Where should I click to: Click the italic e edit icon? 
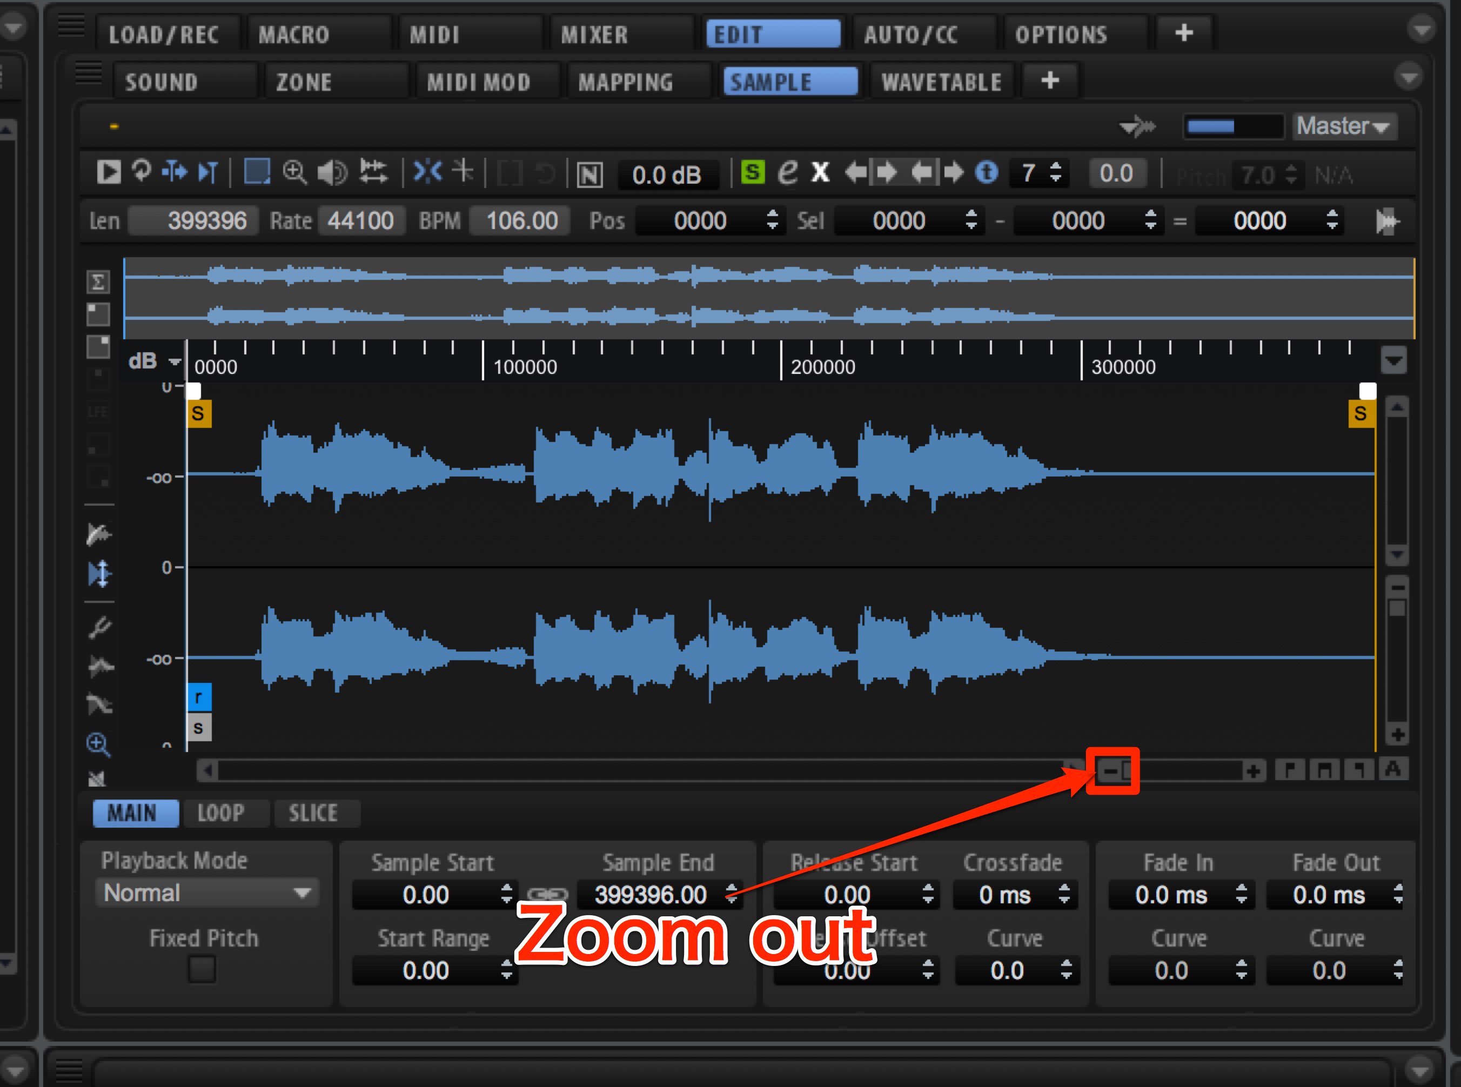(787, 172)
